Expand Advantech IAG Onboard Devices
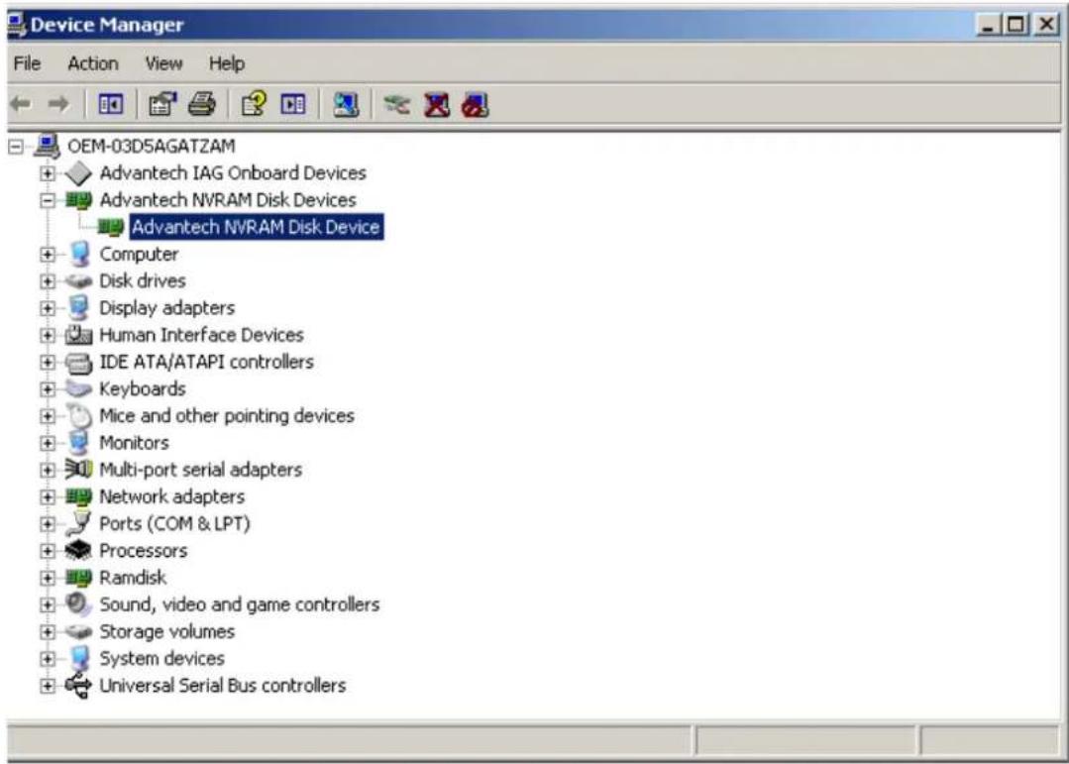 [x=47, y=173]
